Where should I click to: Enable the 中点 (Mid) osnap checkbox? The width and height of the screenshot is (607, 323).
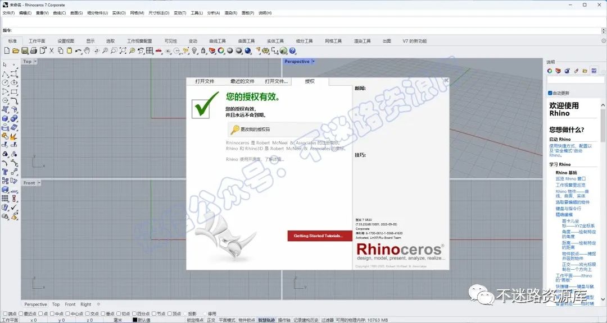coord(52,313)
